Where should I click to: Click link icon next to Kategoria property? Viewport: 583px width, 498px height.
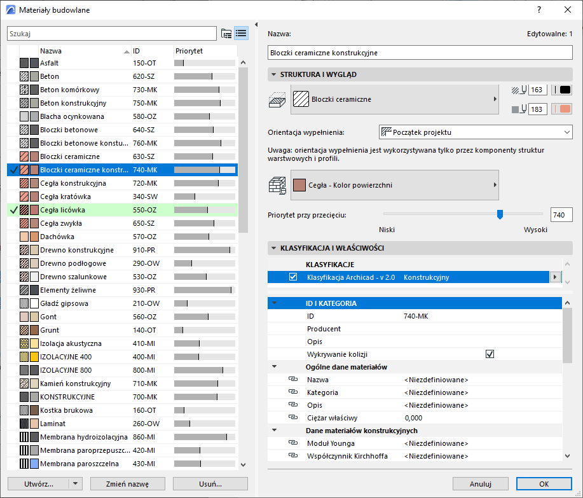[293, 392]
